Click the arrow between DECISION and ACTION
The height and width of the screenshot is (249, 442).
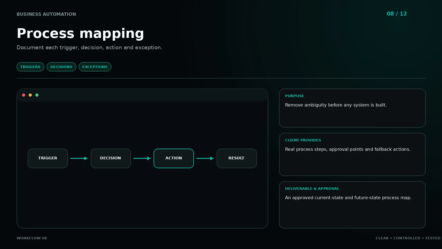pos(142,159)
